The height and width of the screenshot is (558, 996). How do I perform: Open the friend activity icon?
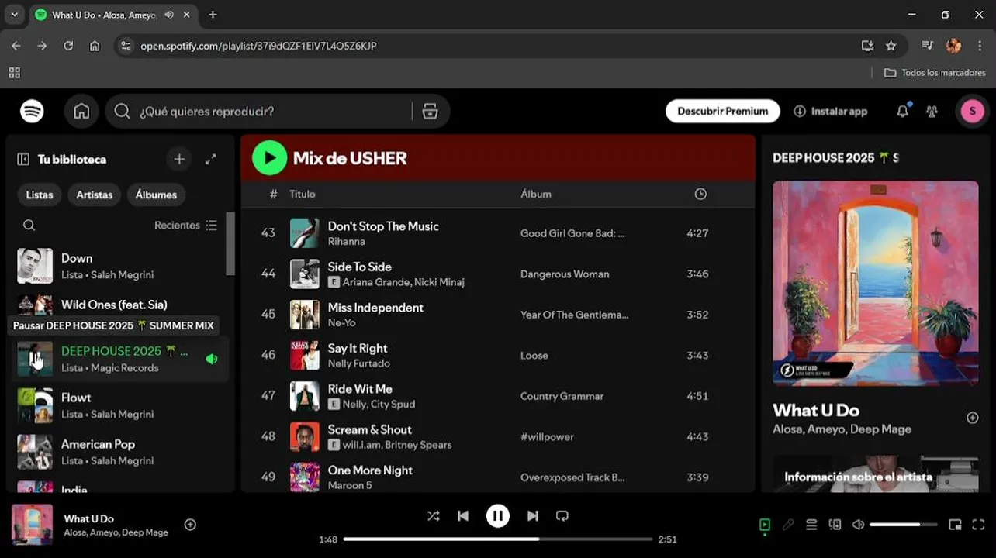[x=932, y=112]
